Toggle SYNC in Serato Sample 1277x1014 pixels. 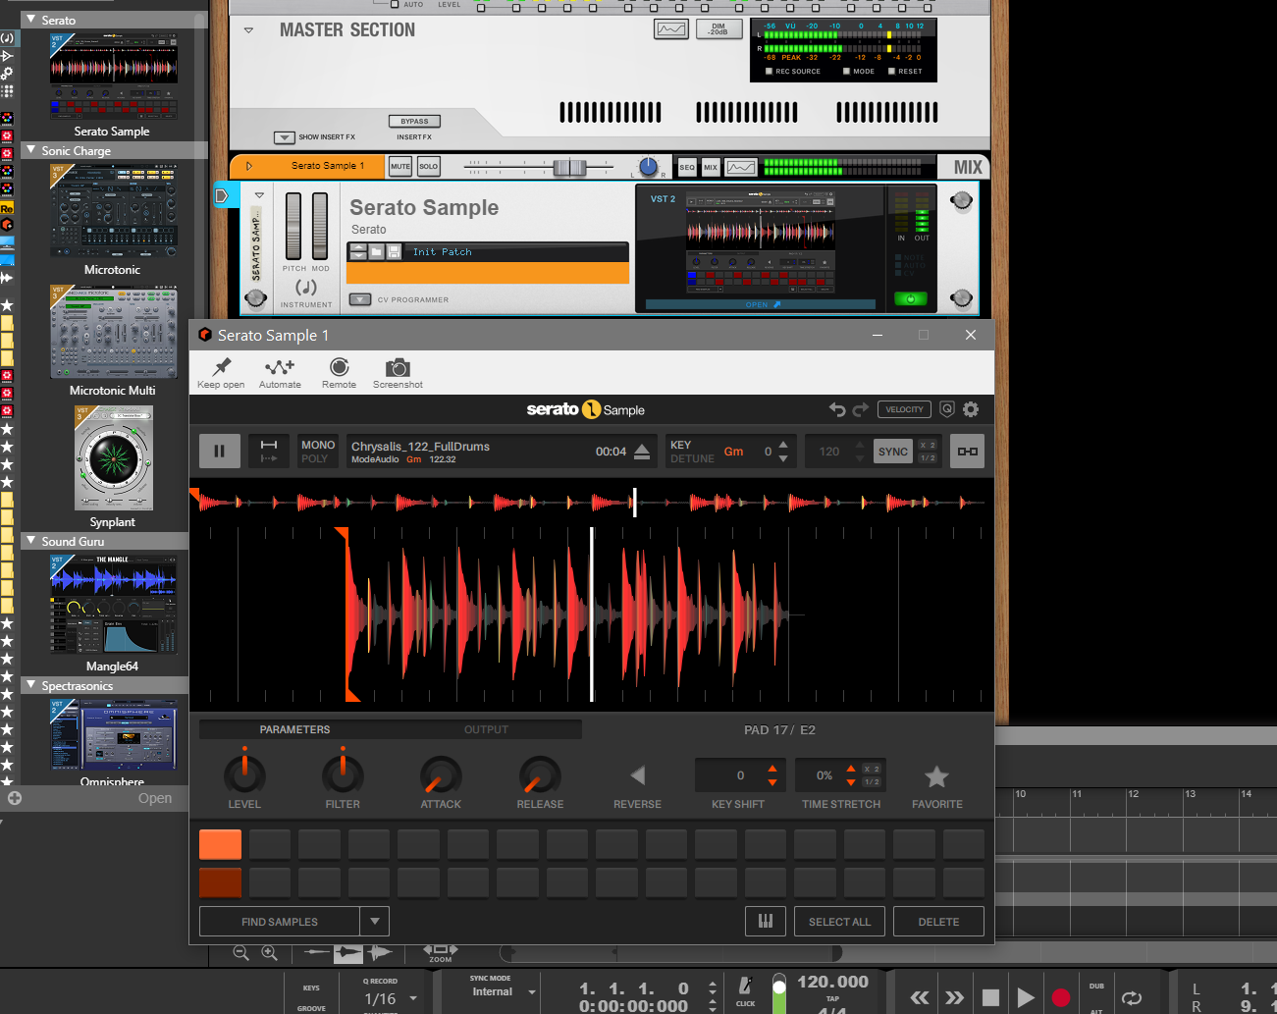point(893,452)
